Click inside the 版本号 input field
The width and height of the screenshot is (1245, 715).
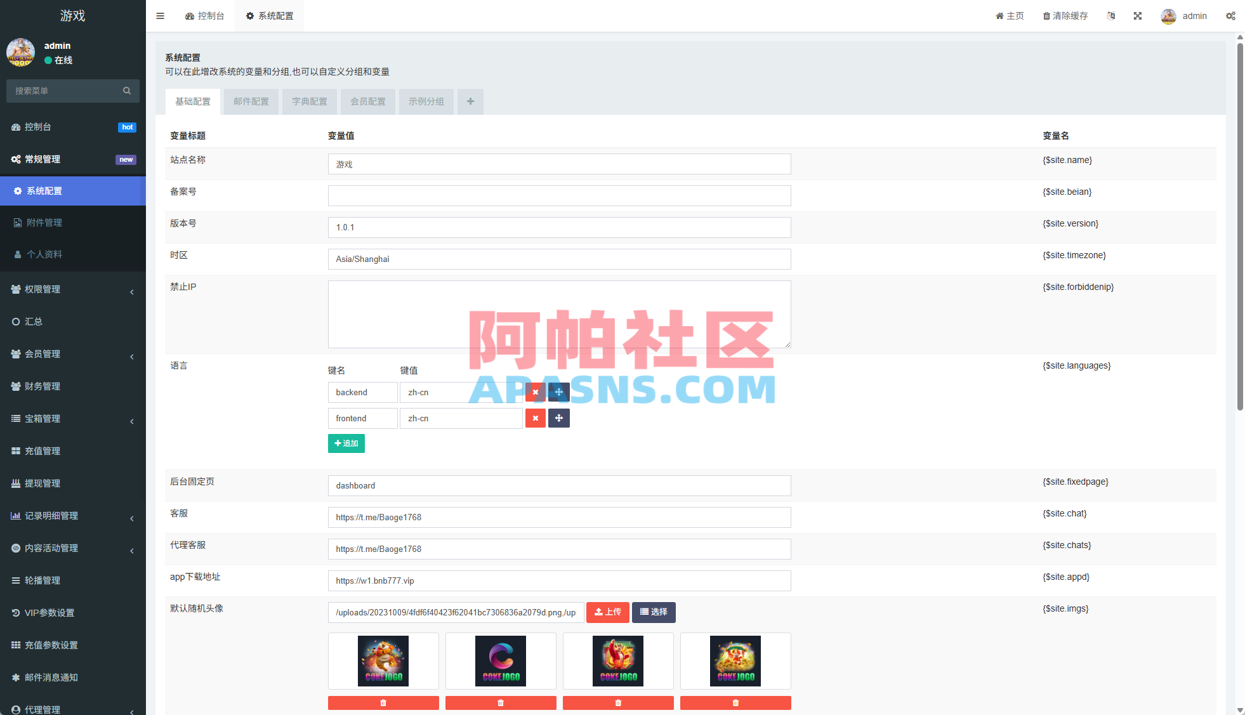(x=558, y=227)
